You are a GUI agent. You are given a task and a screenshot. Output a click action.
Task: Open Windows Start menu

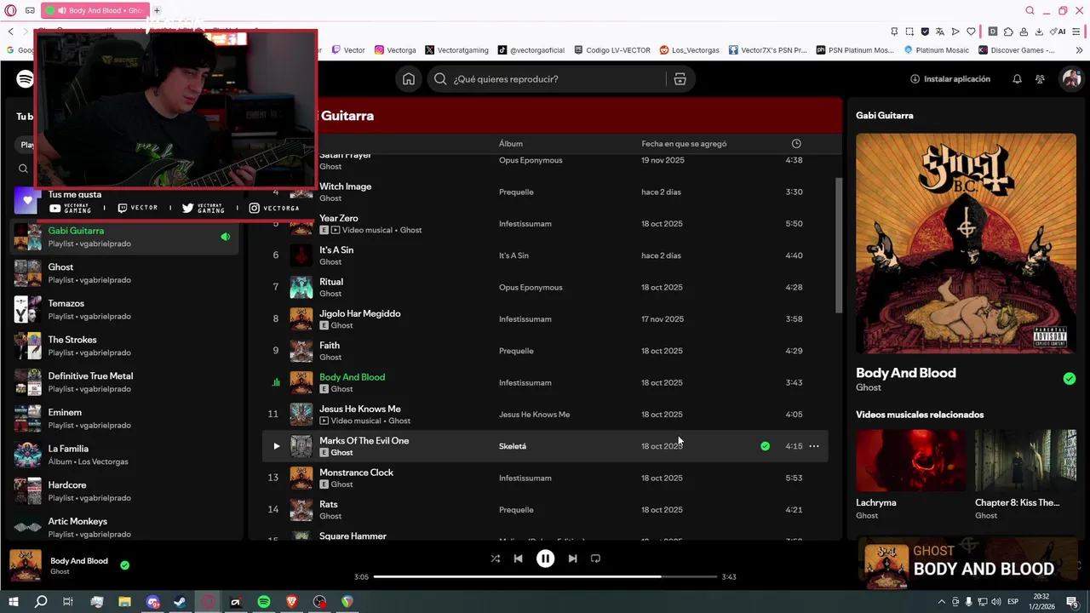(x=14, y=602)
